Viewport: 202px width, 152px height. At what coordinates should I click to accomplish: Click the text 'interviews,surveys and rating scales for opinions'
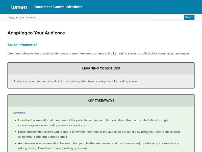pyautogui.click(x=52, y=125)
